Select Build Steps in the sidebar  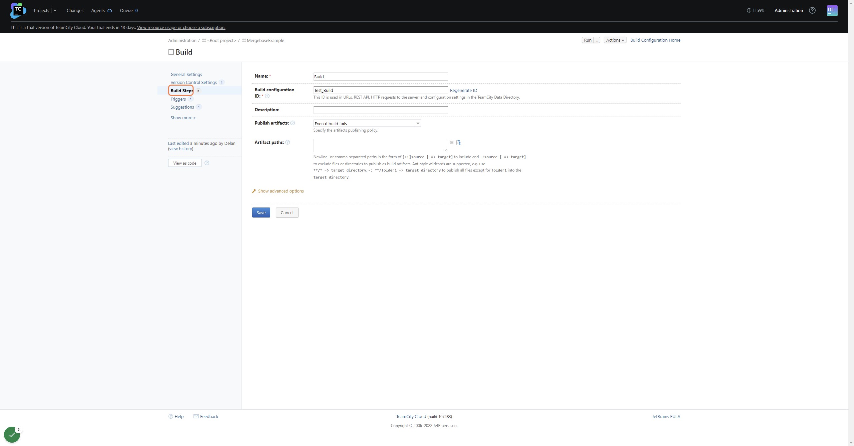click(181, 91)
